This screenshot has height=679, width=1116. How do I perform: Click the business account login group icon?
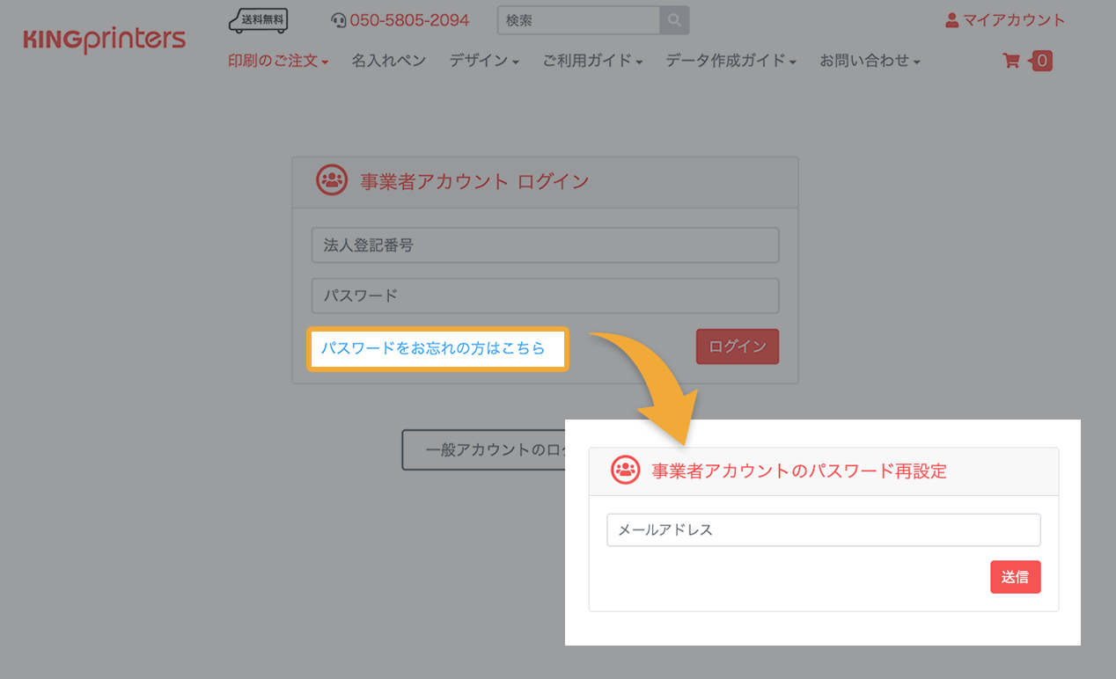(x=332, y=180)
